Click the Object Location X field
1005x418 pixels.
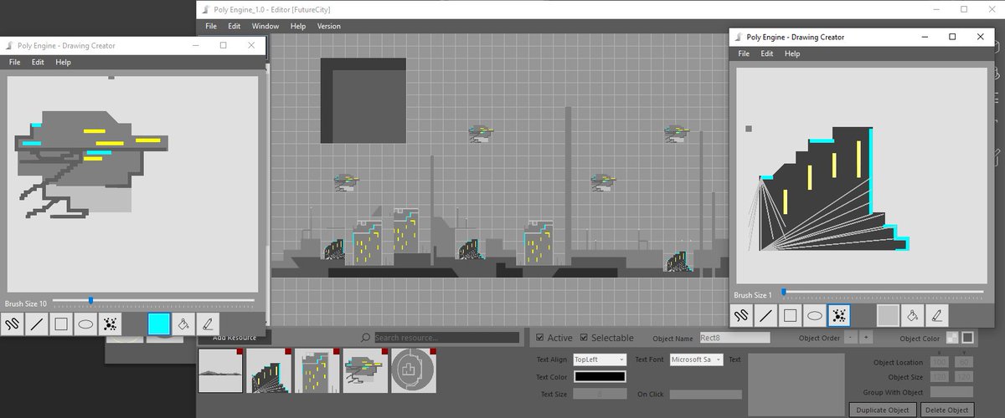click(x=939, y=362)
